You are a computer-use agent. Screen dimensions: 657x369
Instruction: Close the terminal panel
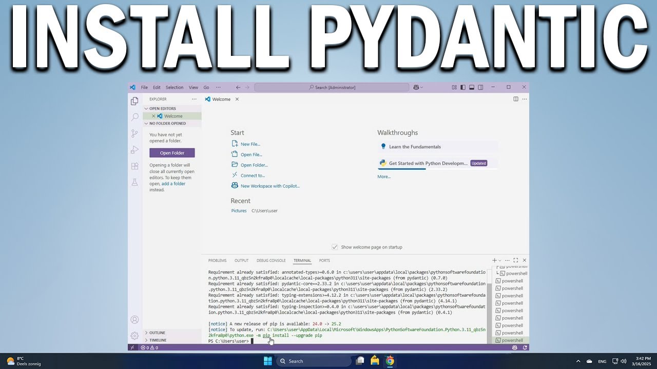(524, 260)
